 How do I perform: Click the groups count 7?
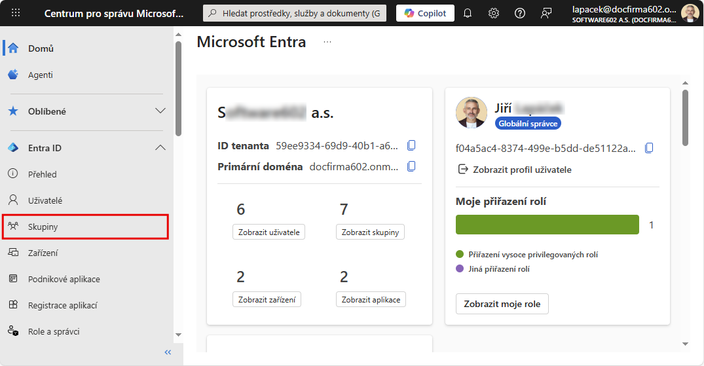[x=344, y=210]
